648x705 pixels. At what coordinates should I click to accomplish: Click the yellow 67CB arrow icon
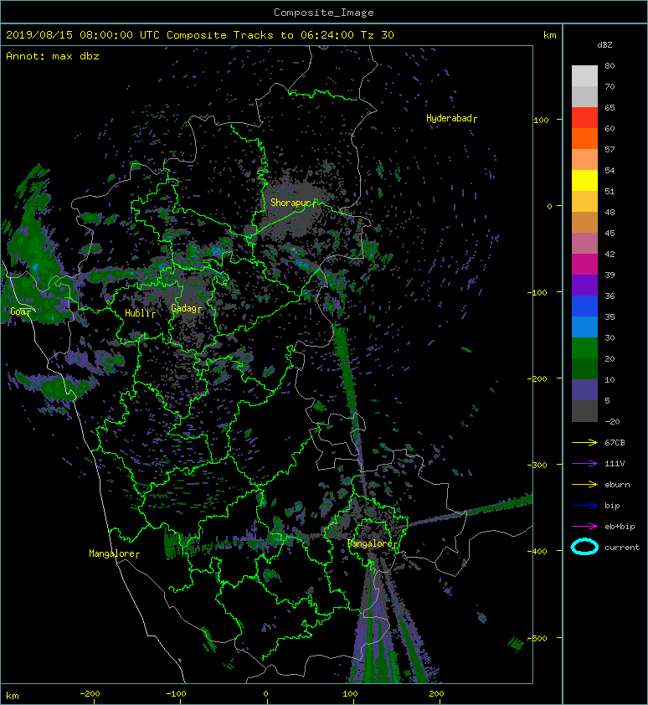584,442
